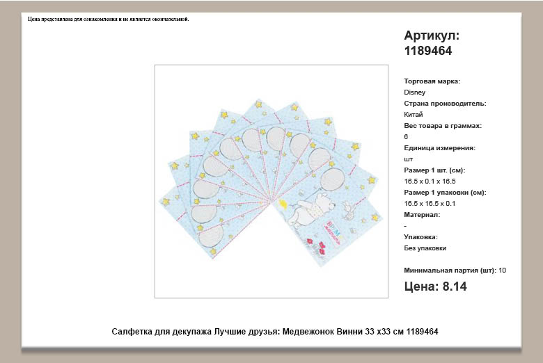Click the price disclaimer line 'Цена представлена…'
543x363 pixels.
(x=109, y=19)
